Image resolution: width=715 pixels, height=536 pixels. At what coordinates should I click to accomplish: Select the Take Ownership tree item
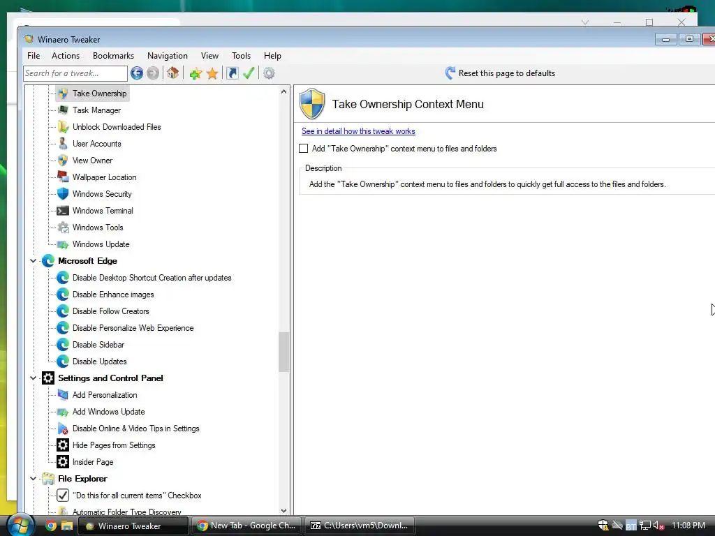(x=99, y=94)
